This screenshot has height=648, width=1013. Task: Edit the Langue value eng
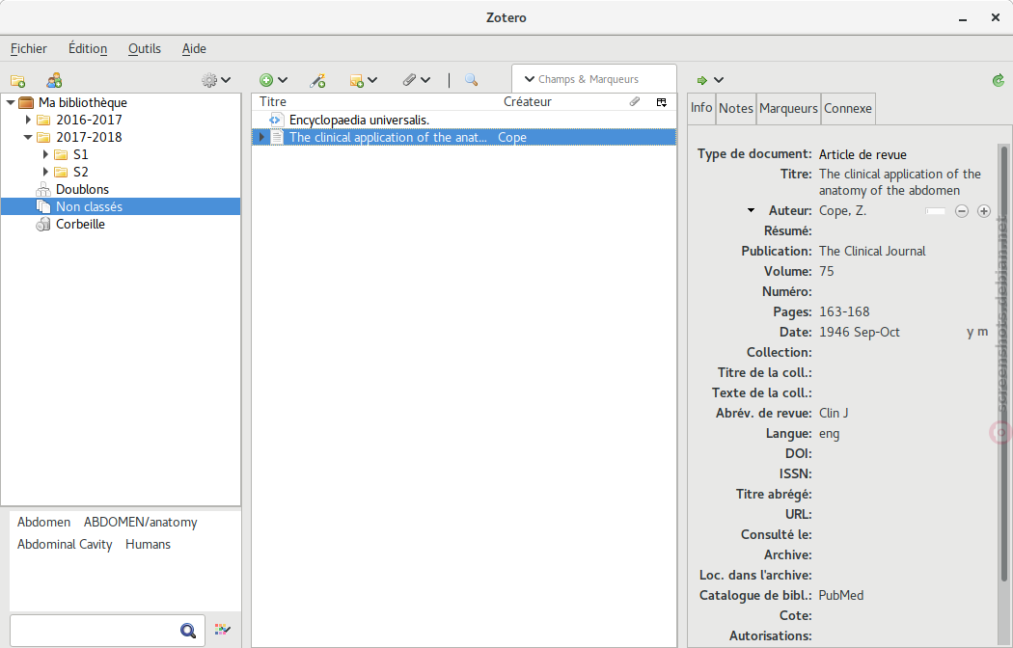pyautogui.click(x=830, y=434)
